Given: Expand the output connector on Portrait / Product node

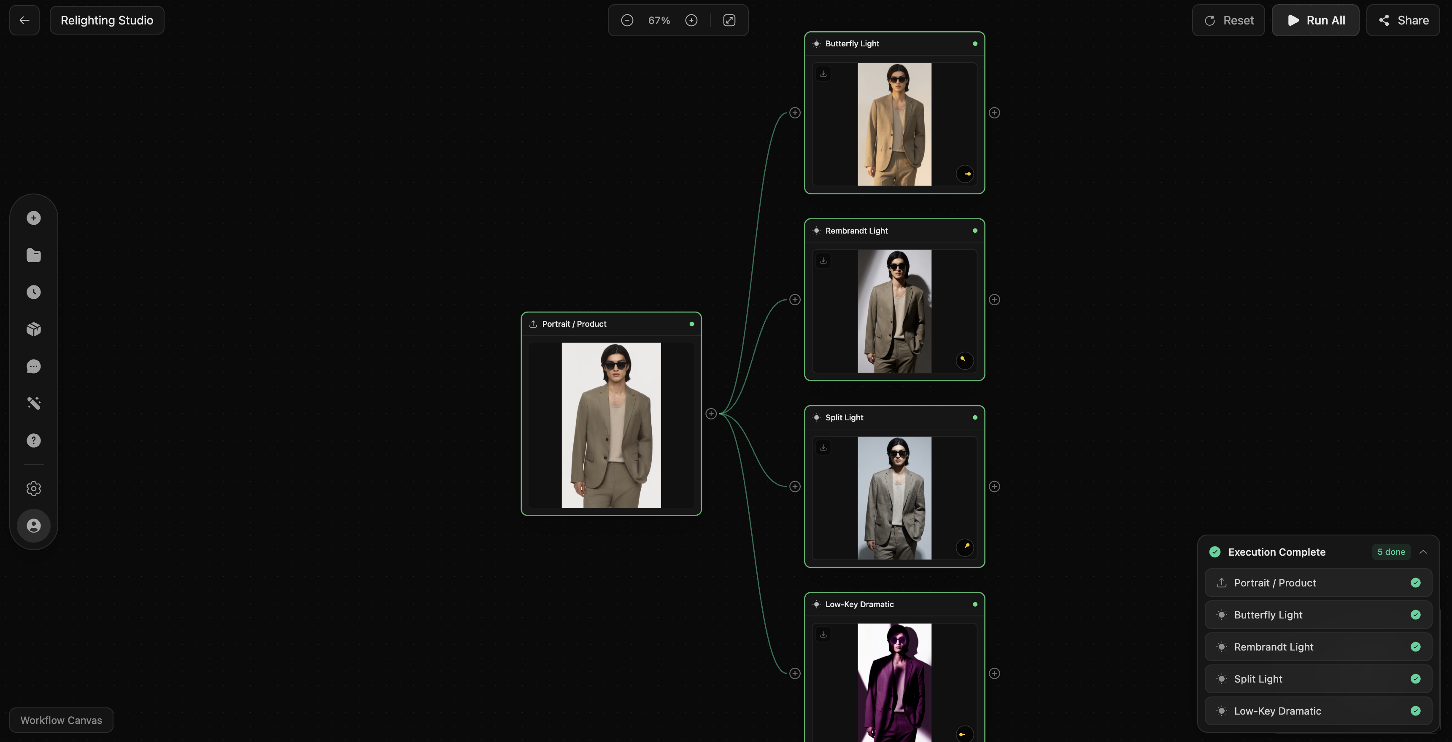Looking at the screenshot, I should pos(711,414).
